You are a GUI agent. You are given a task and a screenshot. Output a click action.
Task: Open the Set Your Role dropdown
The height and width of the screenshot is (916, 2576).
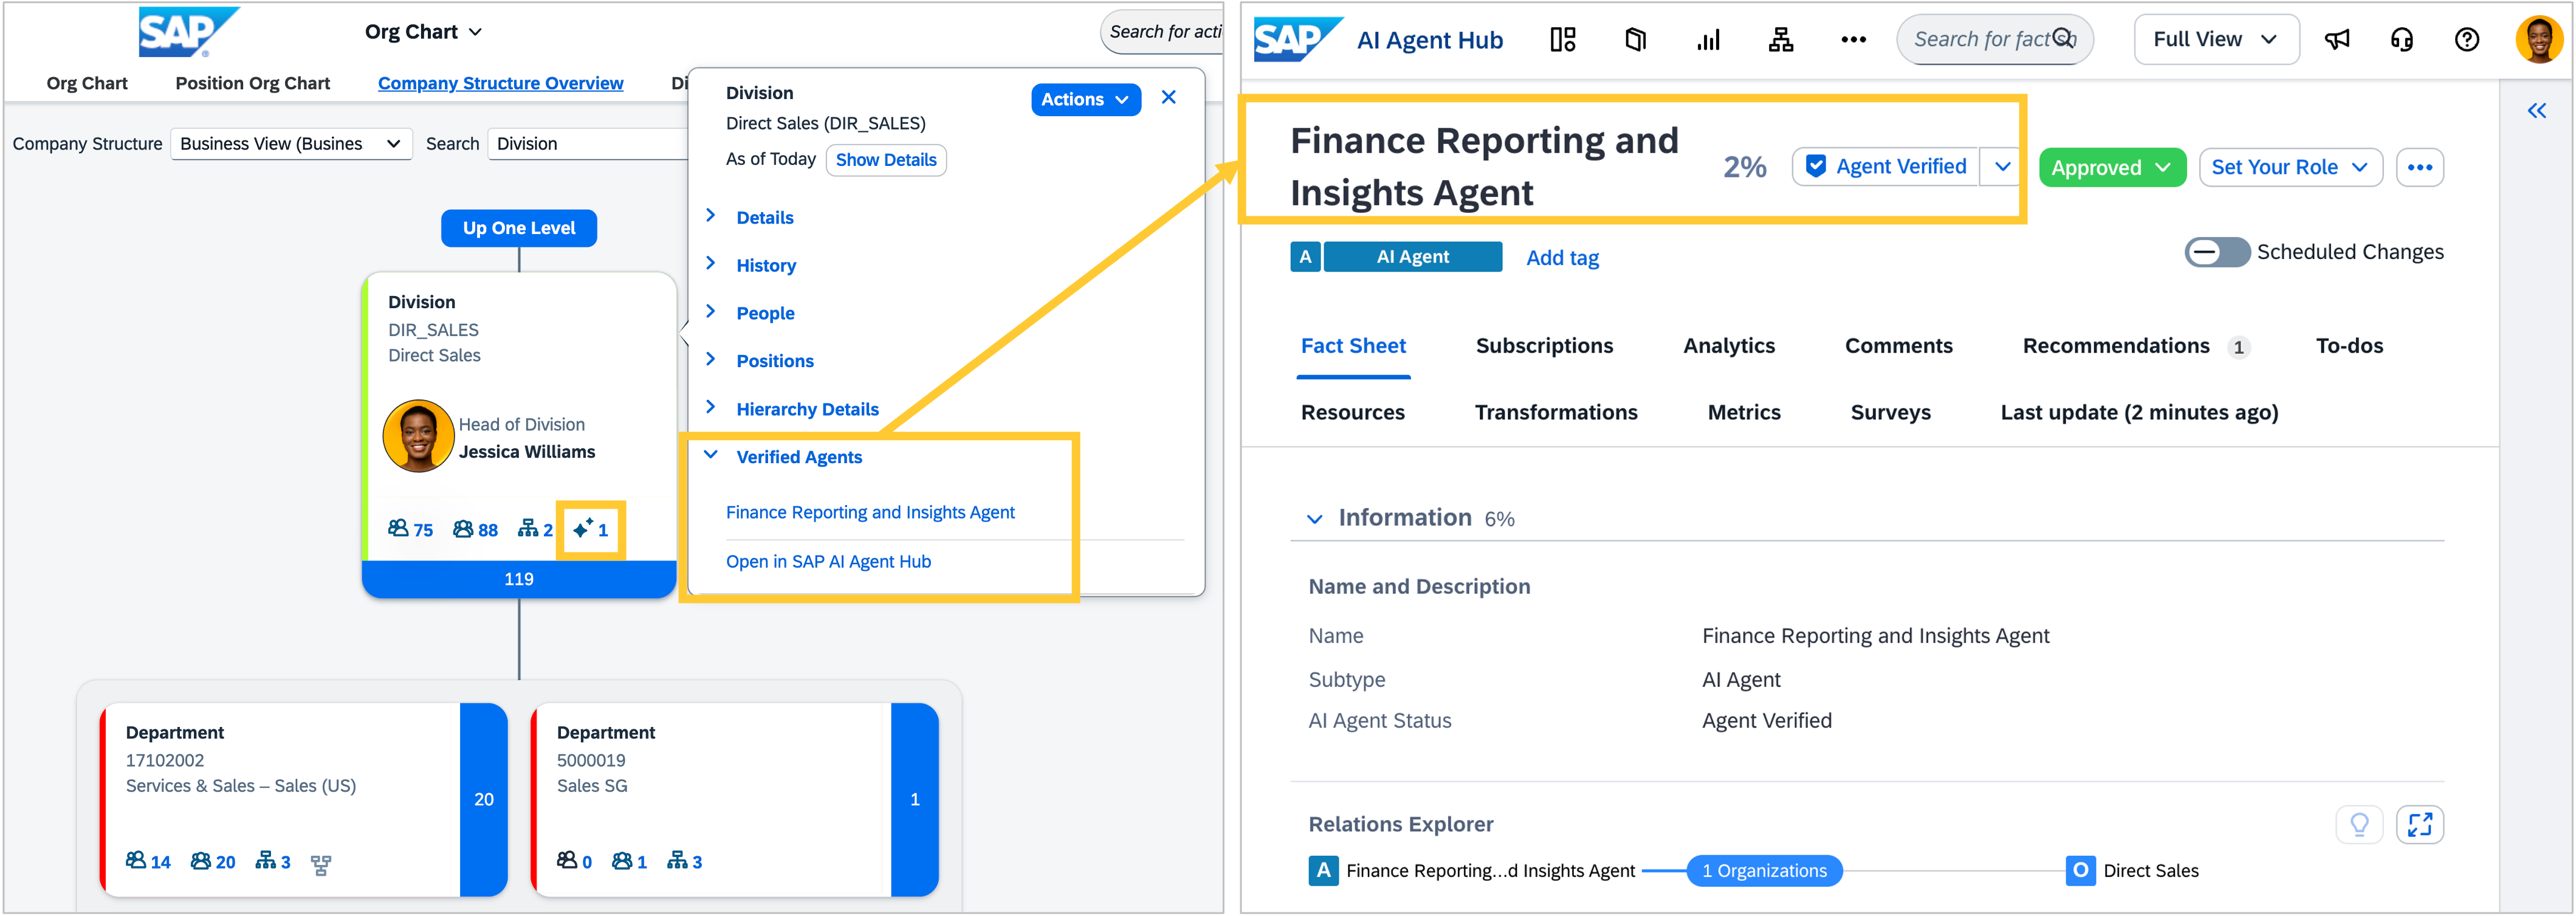click(x=2290, y=168)
